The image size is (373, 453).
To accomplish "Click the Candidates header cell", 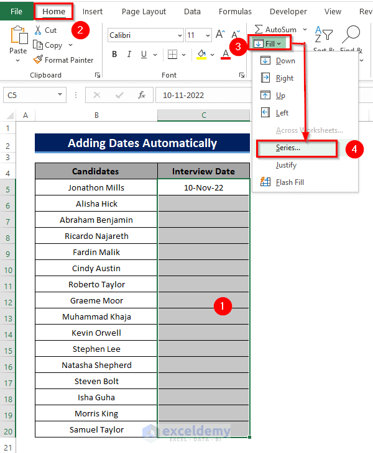I will (x=96, y=171).
